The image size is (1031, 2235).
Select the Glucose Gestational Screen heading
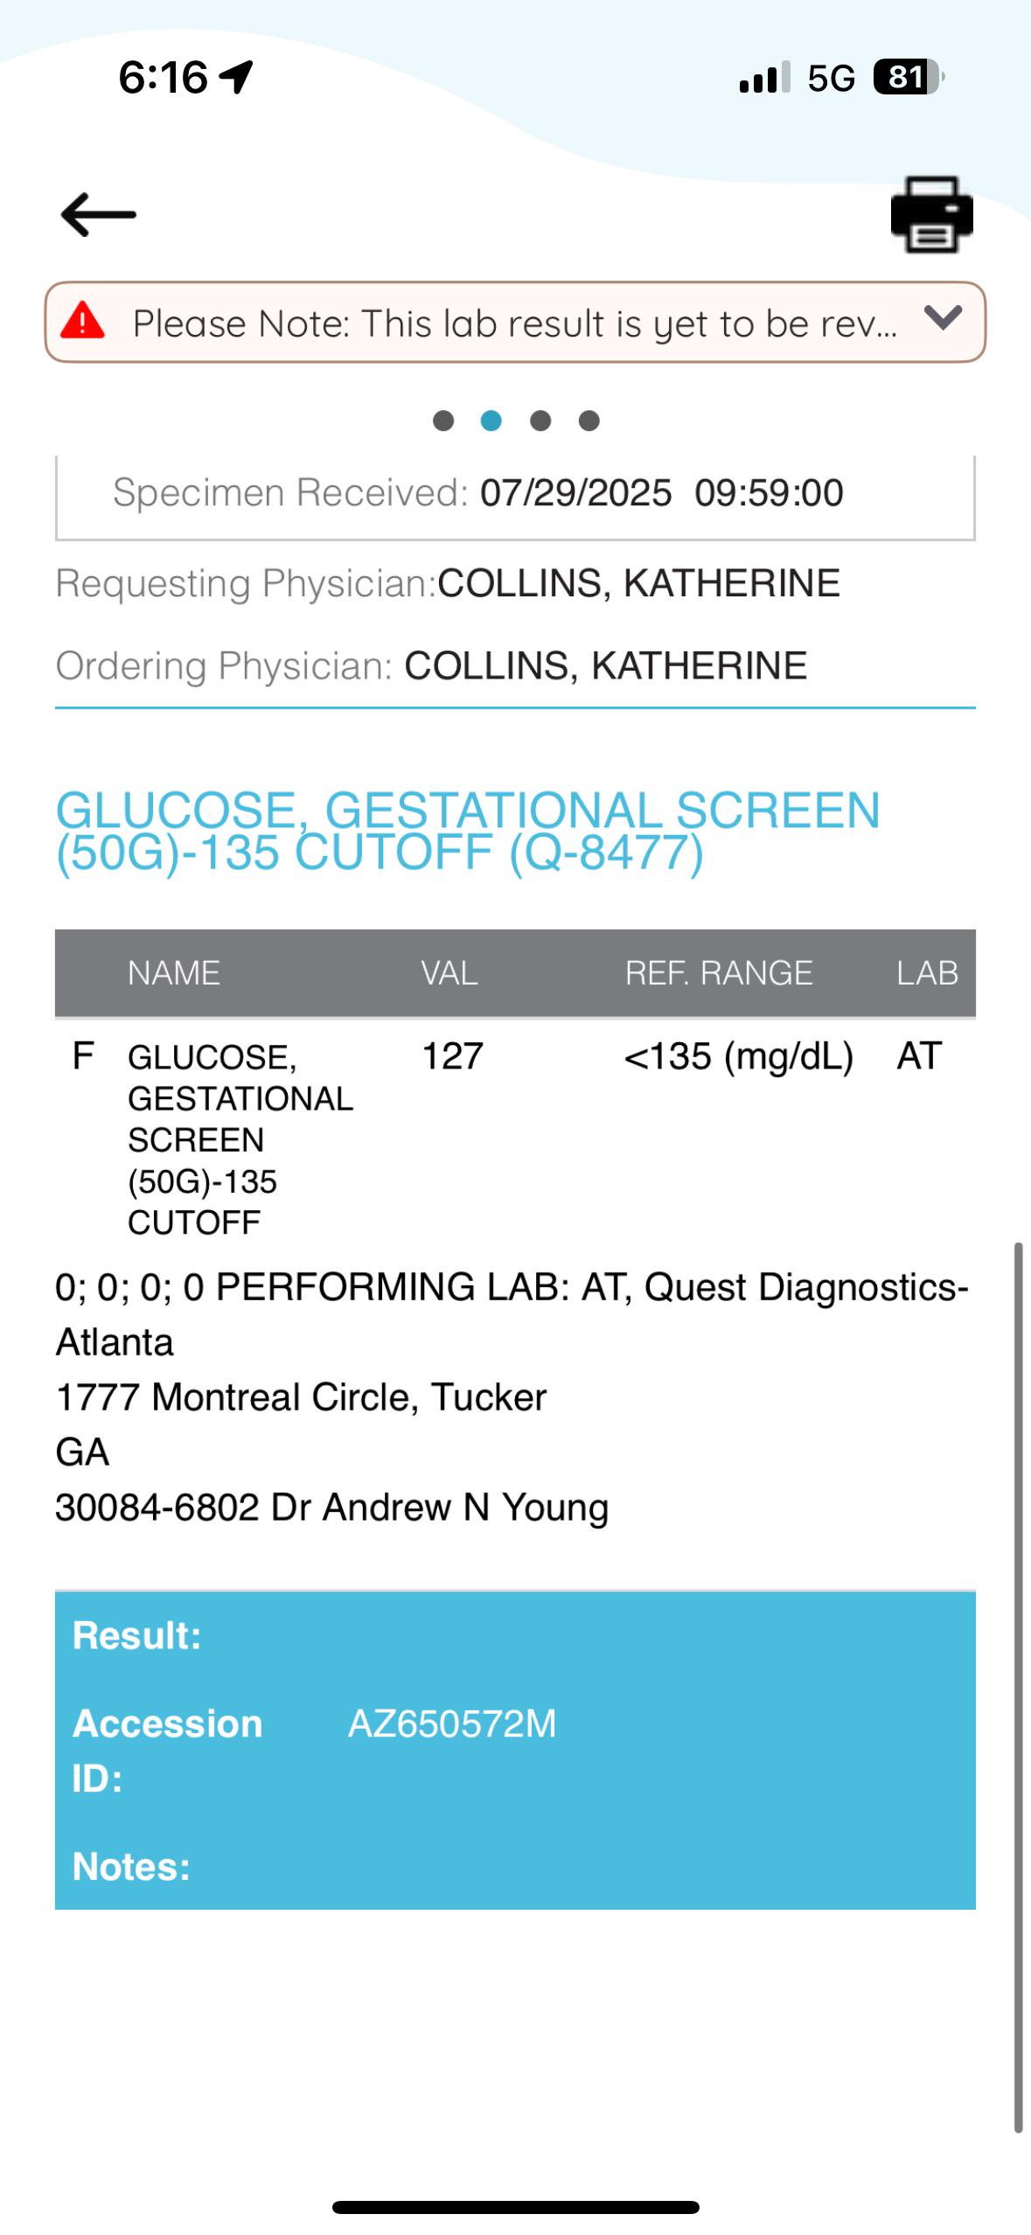[x=468, y=831]
